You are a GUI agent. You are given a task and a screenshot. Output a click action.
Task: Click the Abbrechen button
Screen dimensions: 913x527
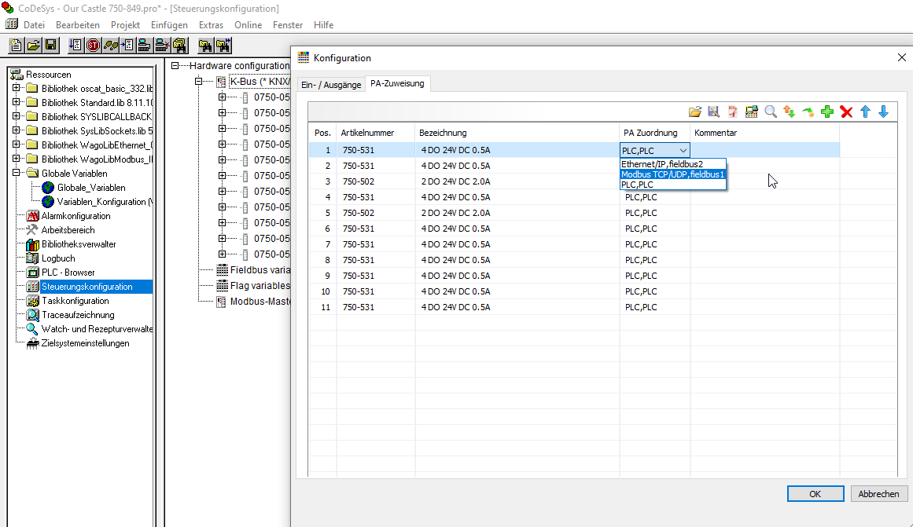point(879,494)
